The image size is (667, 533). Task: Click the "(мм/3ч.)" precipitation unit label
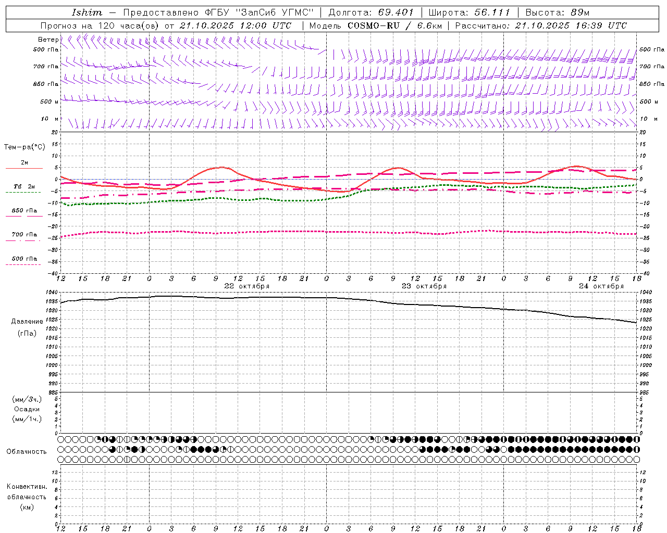click(x=27, y=400)
